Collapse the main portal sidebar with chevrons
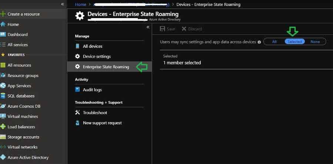The height and width of the screenshot is (164, 333). click(63, 4)
